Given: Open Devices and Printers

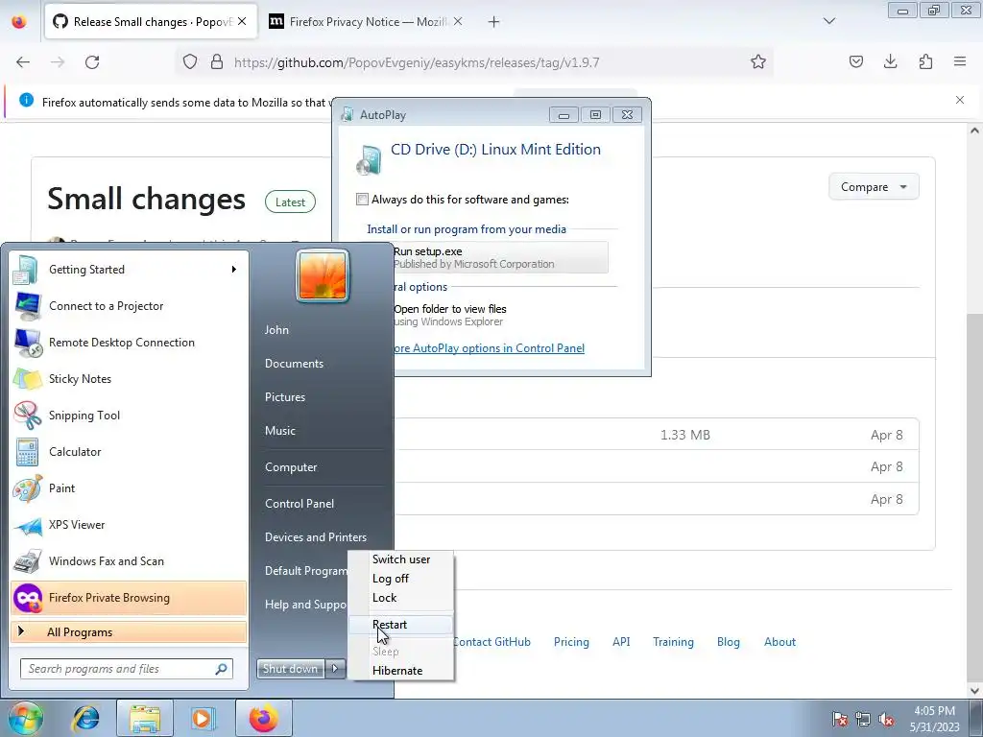Looking at the screenshot, I should (315, 537).
